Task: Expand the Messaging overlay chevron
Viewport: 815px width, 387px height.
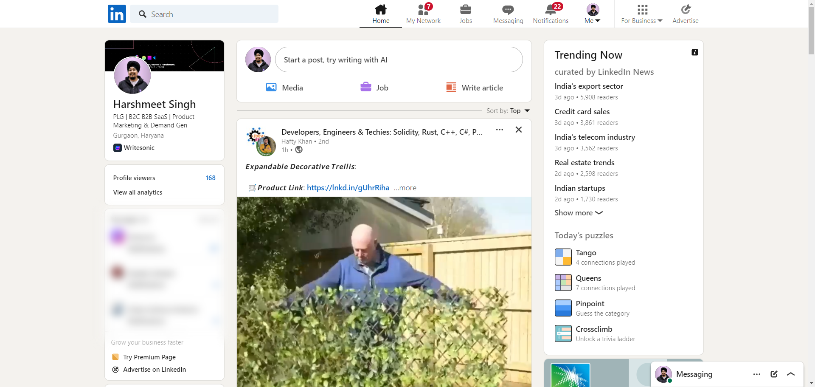Action: (x=791, y=374)
